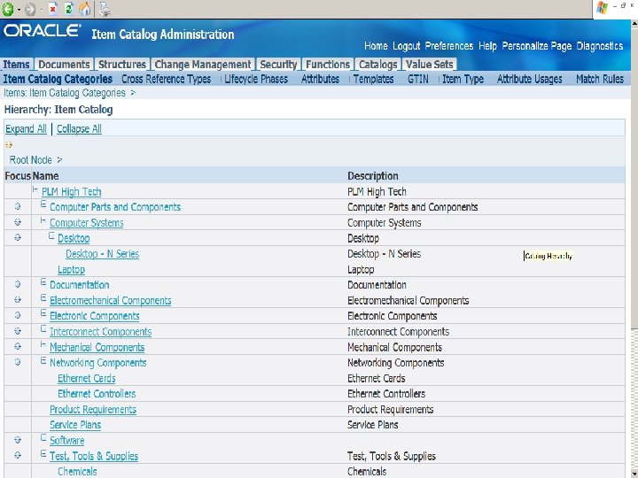Focus icon for Mechanical Components row
The width and height of the screenshot is (638, 478).
[18, 346]
